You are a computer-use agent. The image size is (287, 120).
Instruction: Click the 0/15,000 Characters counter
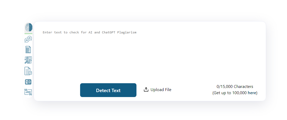tap(235, 87)
